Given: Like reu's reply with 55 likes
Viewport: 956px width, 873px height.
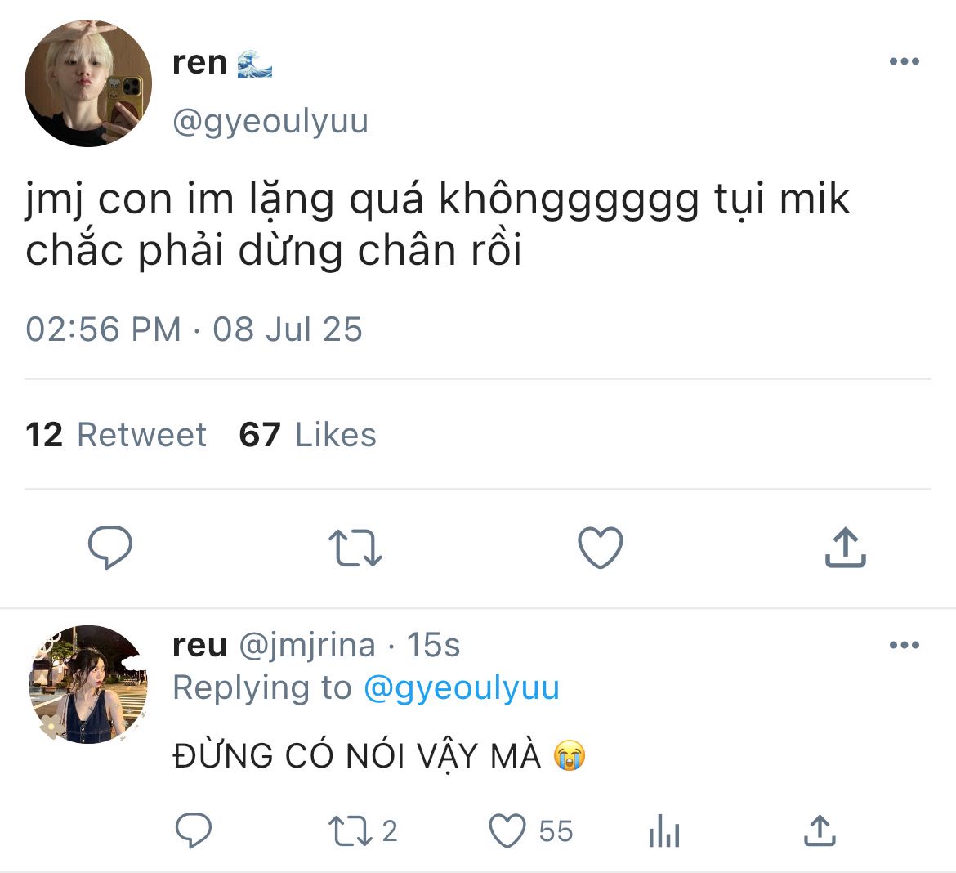Looking at the screenshot, I should 507,831.
